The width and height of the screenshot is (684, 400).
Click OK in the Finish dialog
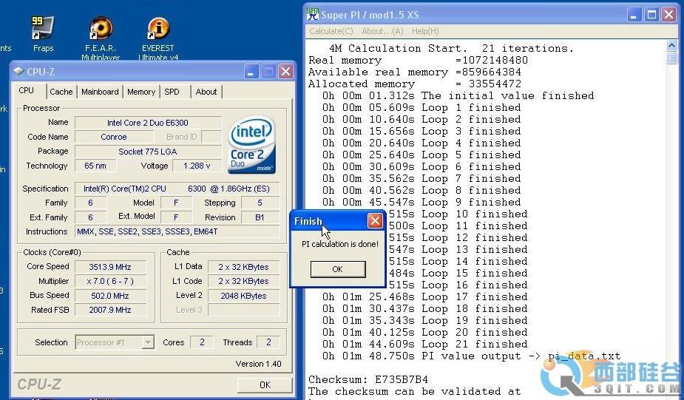[338, 269]
